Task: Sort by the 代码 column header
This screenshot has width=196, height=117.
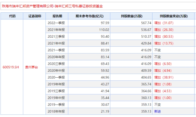Action: point(12,16)
